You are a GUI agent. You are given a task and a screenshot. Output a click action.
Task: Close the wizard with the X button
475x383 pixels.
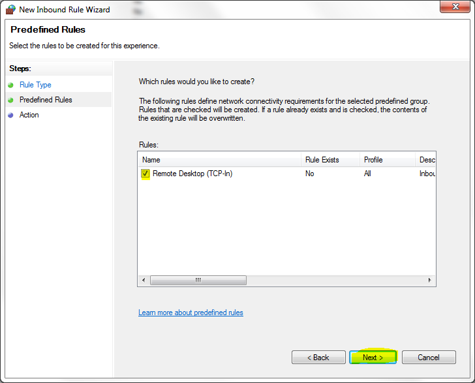coord(455,7)
